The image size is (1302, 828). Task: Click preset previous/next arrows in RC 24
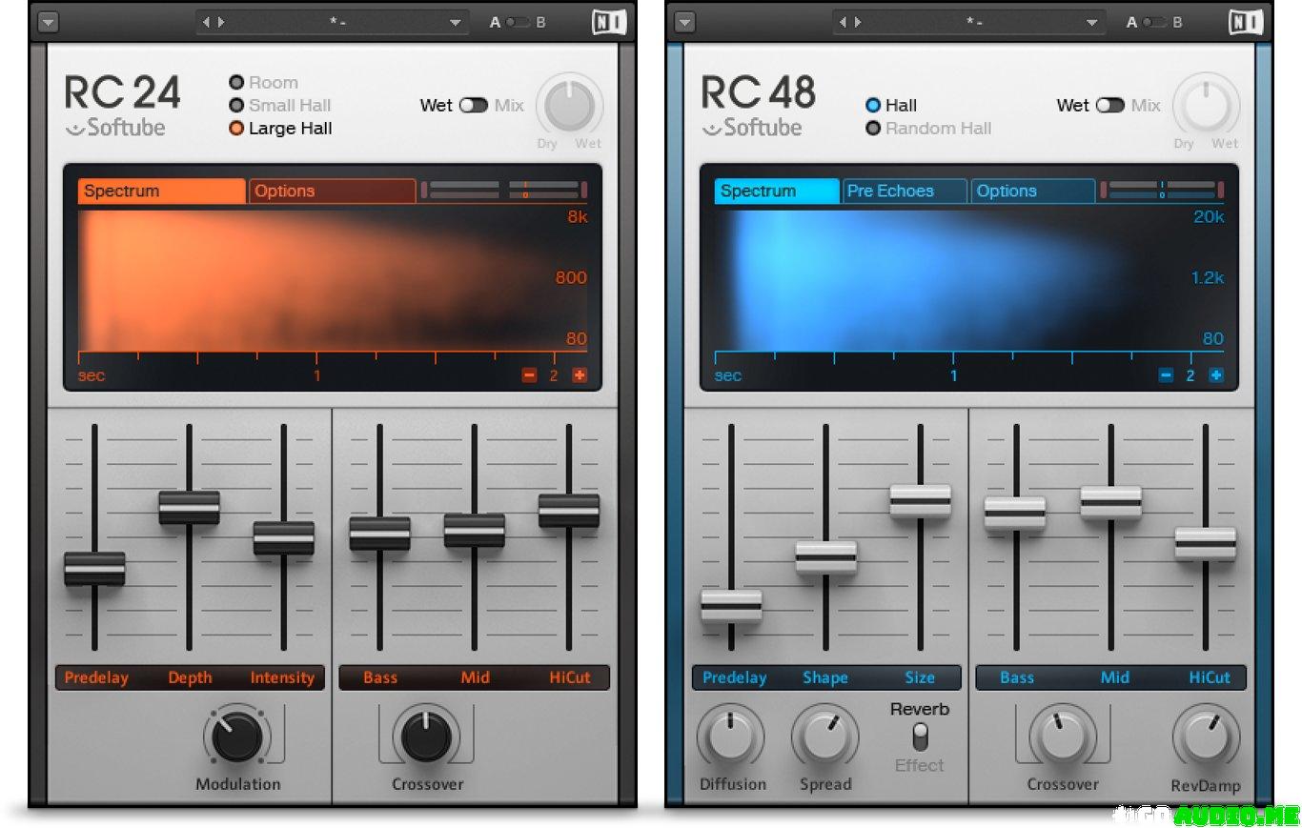pos(214,22)
